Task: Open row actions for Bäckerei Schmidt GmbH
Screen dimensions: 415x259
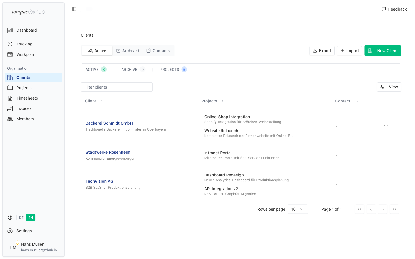Action: [x=386, y=126]
